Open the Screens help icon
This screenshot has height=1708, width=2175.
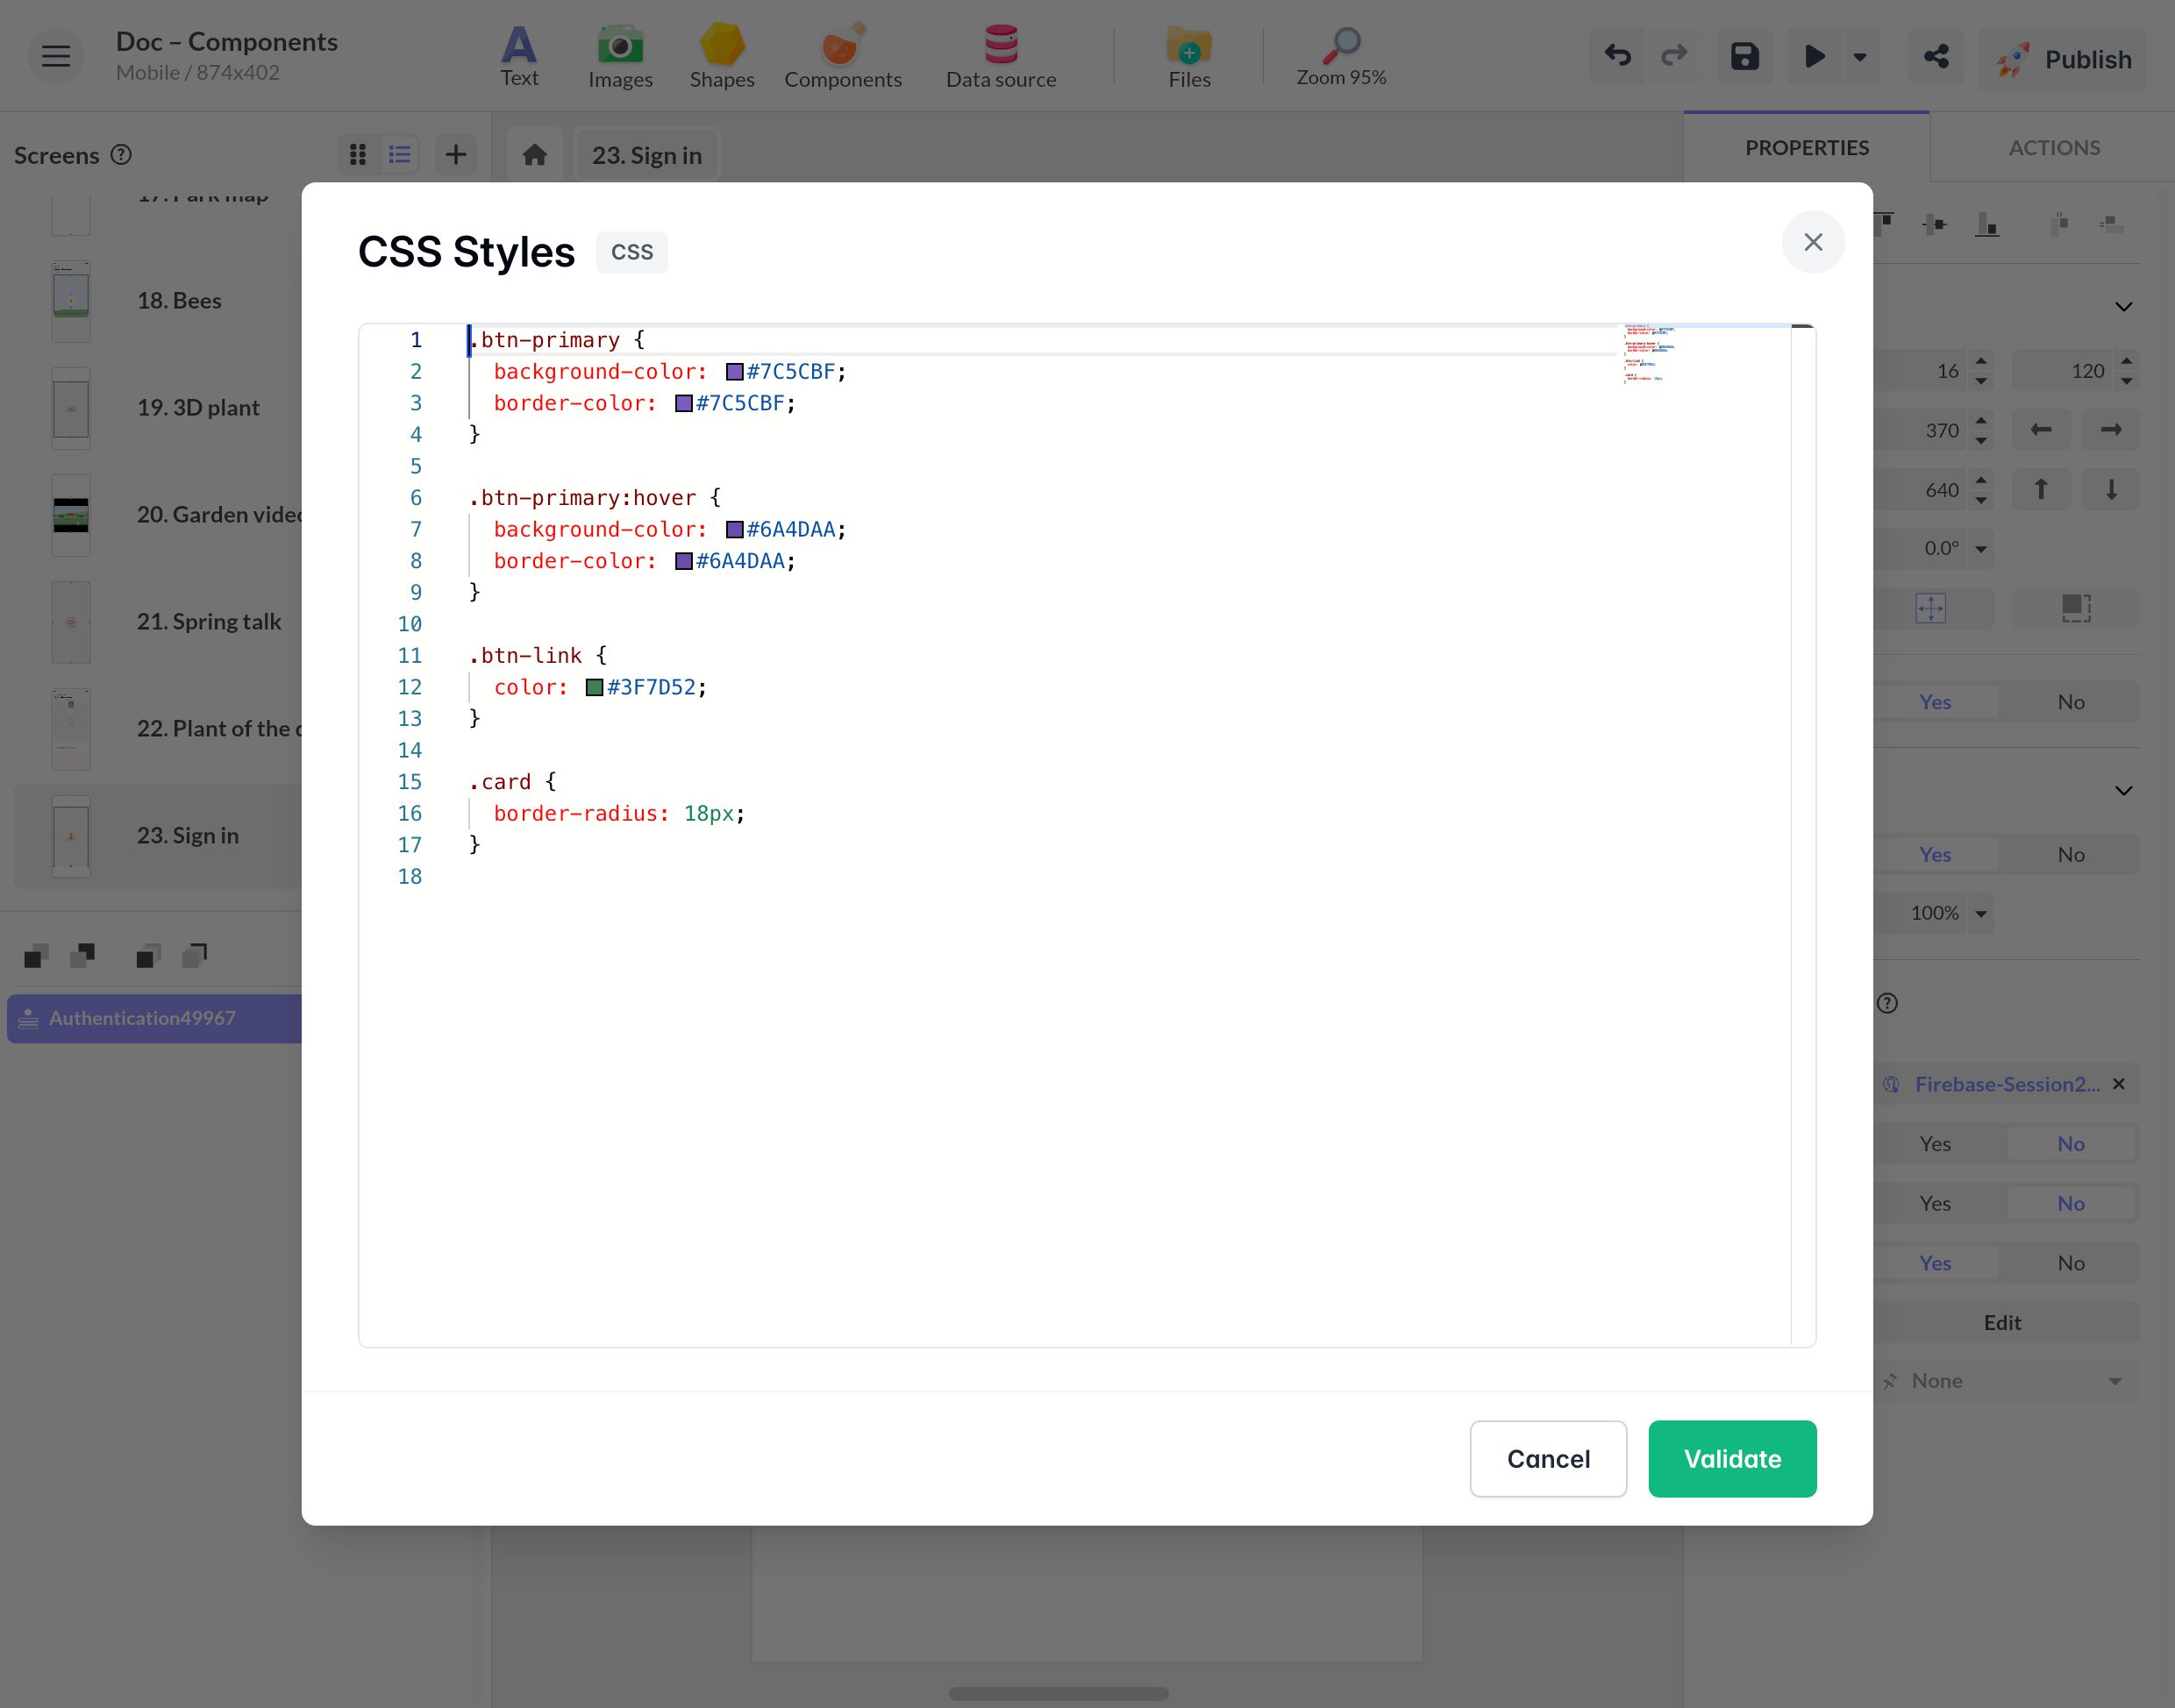[121, 155]
